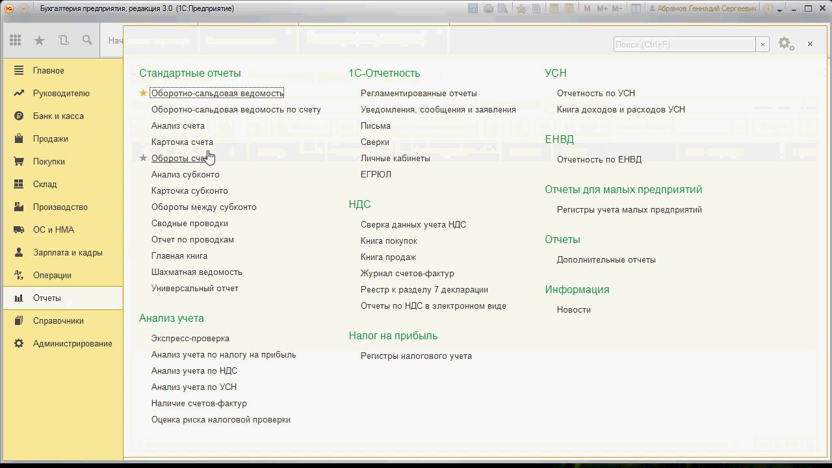Open Анализ учета по налогу на прибыль
832x468 pixels.
coord(224,354)
